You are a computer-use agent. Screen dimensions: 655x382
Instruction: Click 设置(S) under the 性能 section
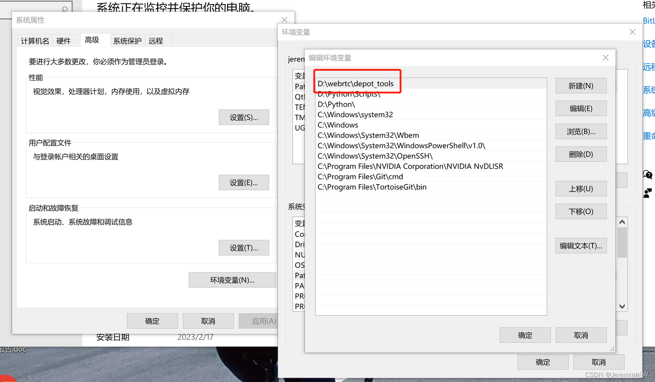244,117
